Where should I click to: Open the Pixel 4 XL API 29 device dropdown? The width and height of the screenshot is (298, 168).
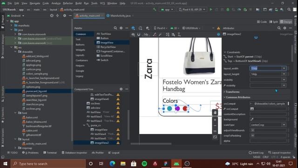tap(192, 9)
